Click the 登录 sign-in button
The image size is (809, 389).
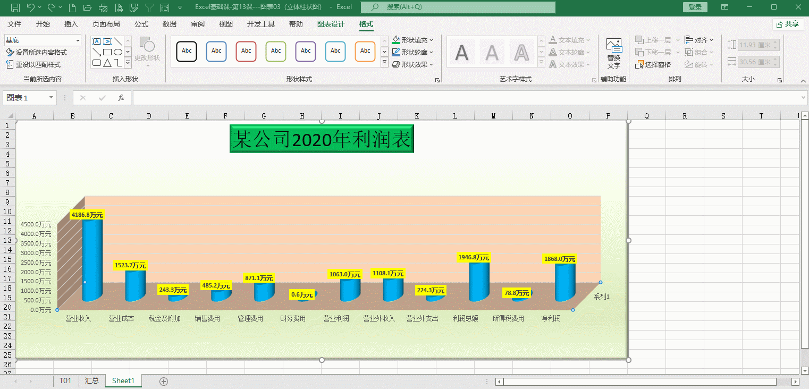(x=695, y=7)
